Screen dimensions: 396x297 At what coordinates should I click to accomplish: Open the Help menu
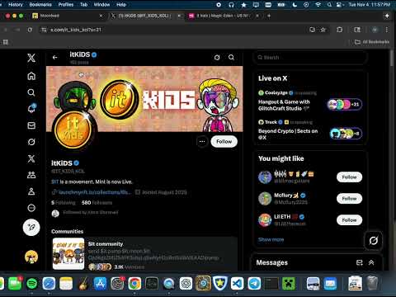(121, 4)
